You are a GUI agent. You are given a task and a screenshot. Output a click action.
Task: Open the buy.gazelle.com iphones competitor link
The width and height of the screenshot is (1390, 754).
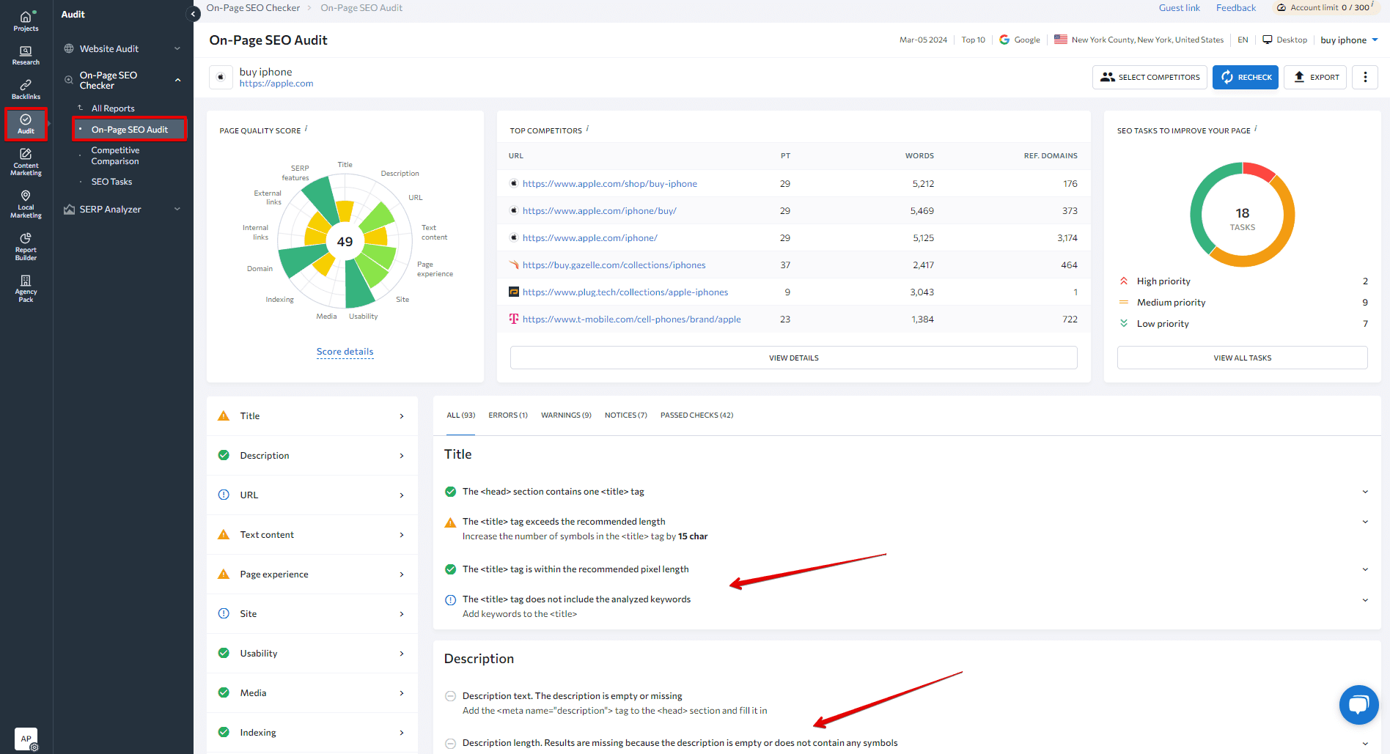[614, 265]
